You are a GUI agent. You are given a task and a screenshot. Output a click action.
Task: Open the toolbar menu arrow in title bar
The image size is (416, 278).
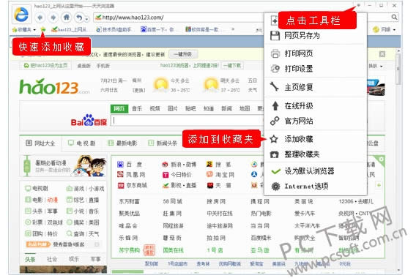358,5
